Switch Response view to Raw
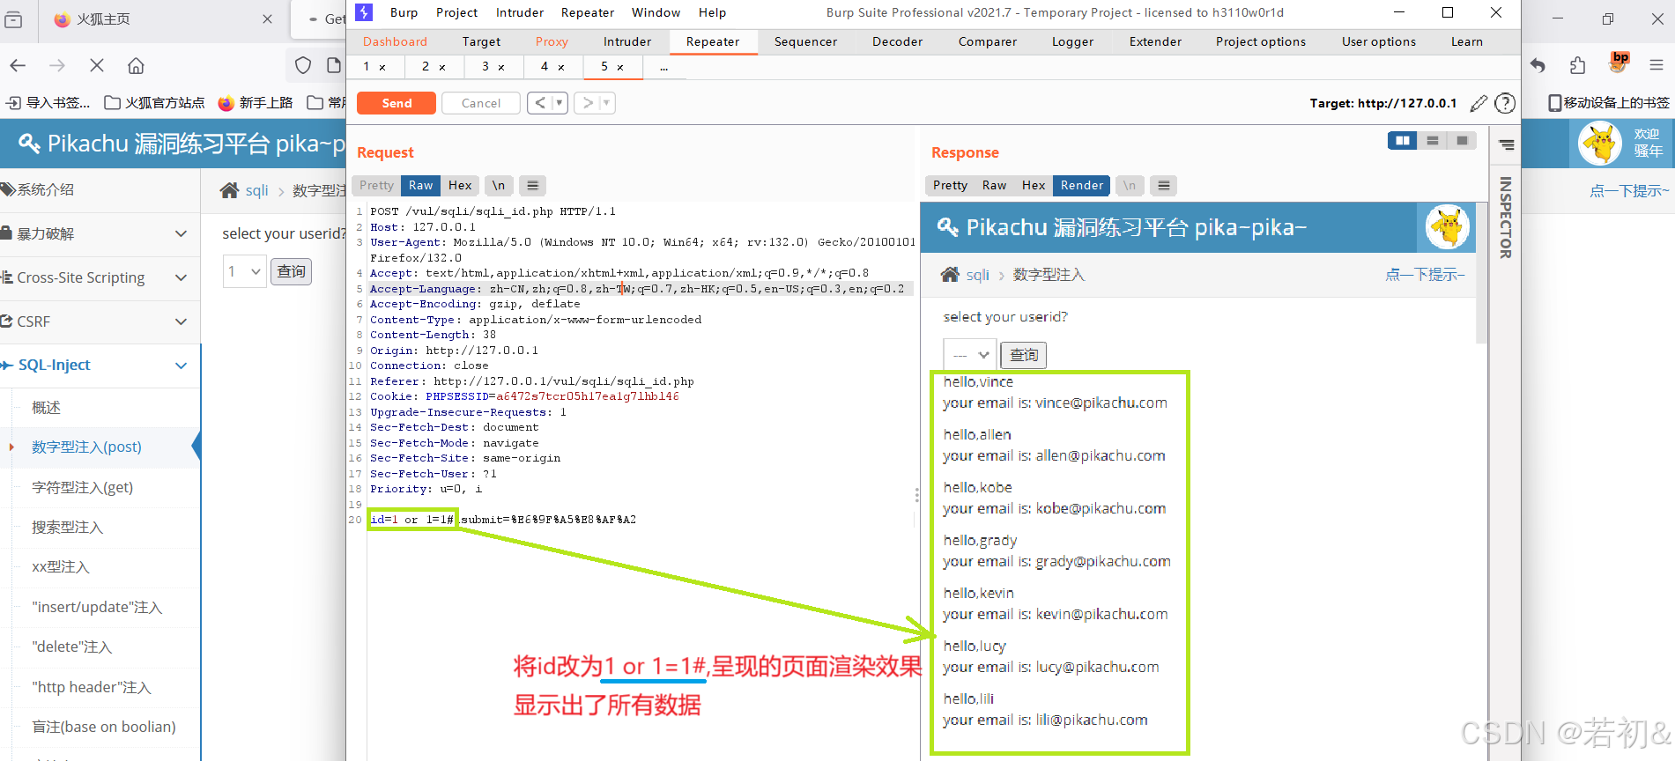Image resolution: width=1675 pixels, height=761 pixels. click(x=994, y=185)
